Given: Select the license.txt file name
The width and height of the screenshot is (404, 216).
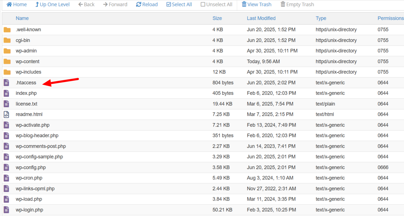Looking at the screenshot, I should 26,104.
